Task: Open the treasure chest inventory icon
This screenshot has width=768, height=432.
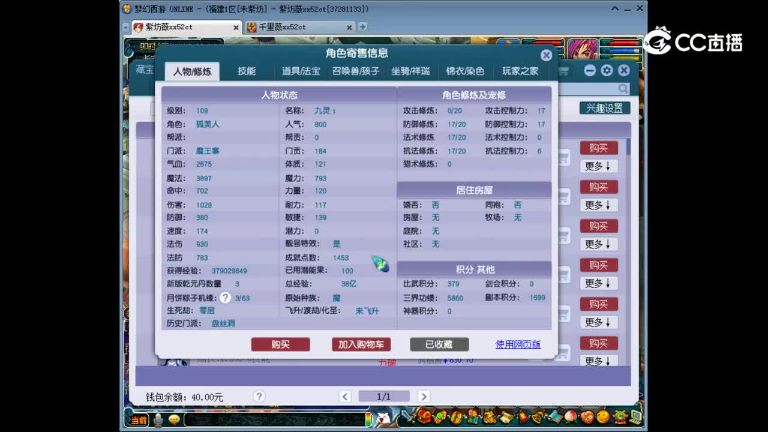Action: (x=425, y=416)
